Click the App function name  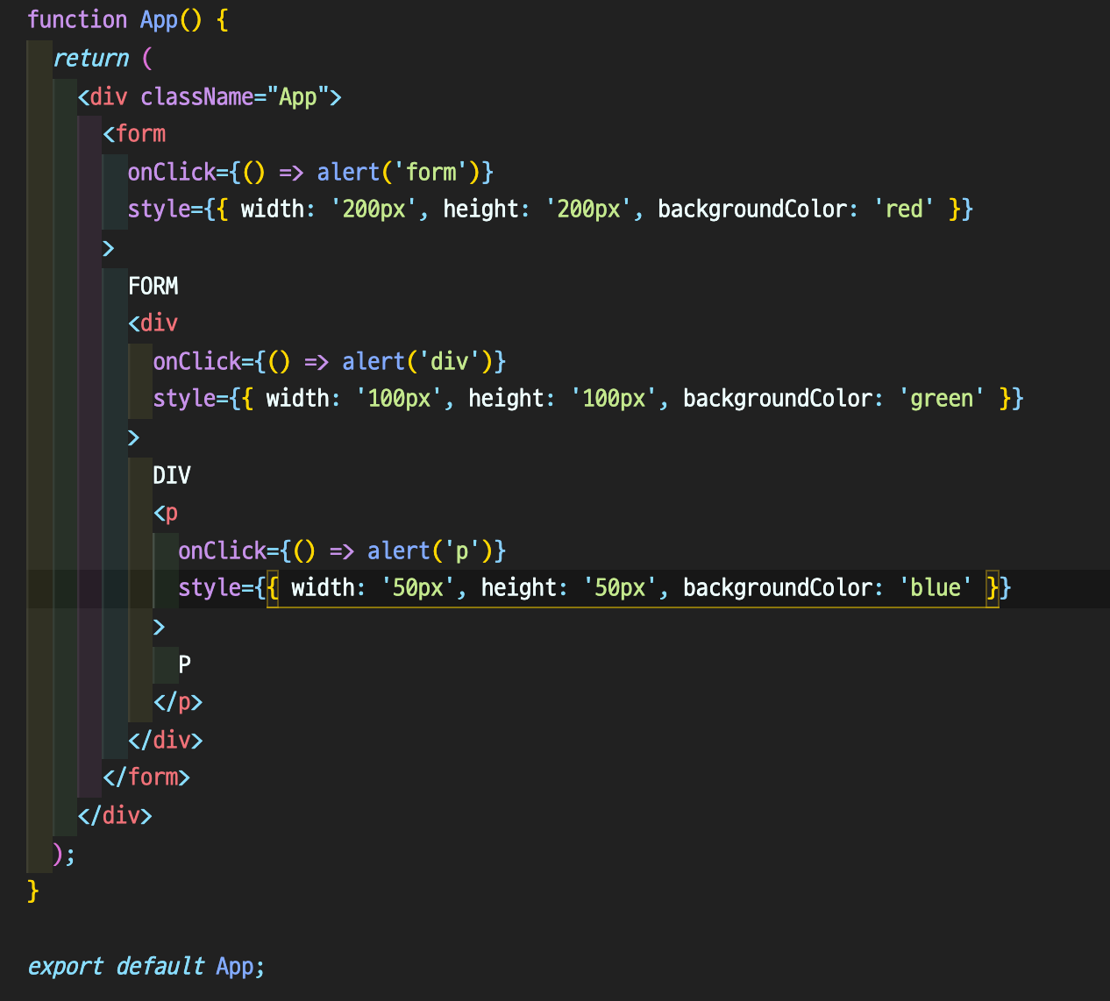coord(159,20)
